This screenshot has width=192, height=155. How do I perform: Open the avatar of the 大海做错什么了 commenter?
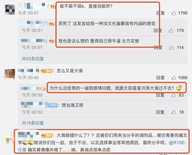coord(9,139)
